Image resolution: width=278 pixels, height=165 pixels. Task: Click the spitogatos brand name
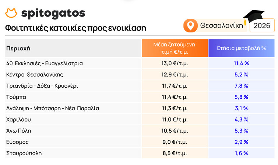(x=53, y=14)
